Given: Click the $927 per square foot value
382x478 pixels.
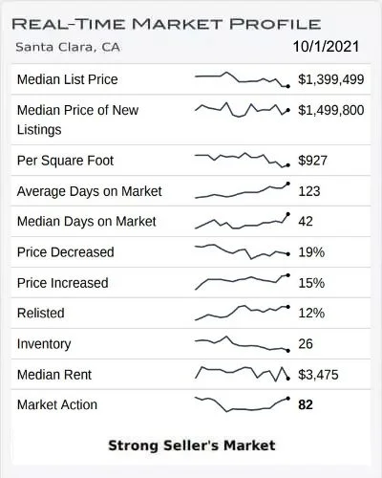Looking at the screenshot, I should tap(312, 161).
